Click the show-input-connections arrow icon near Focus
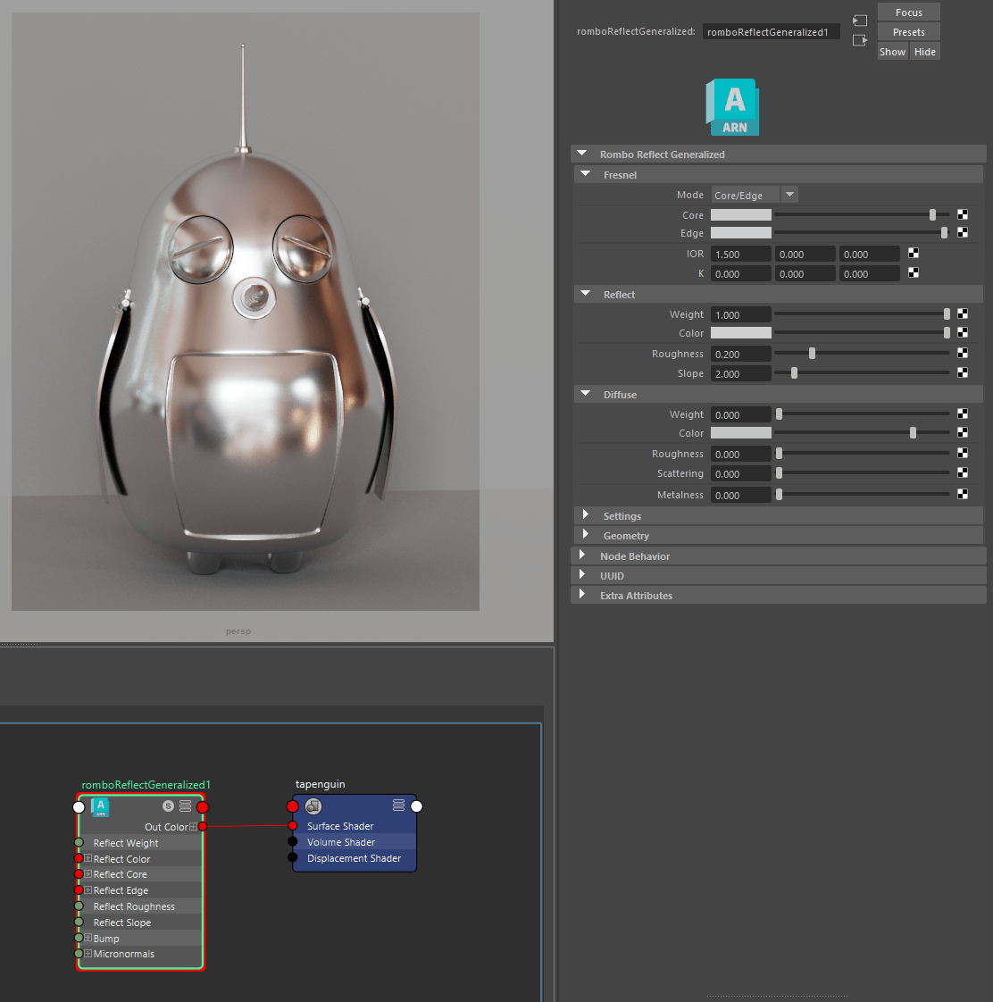Screen dimensions: 993x1002 click(x=859, y=20)
